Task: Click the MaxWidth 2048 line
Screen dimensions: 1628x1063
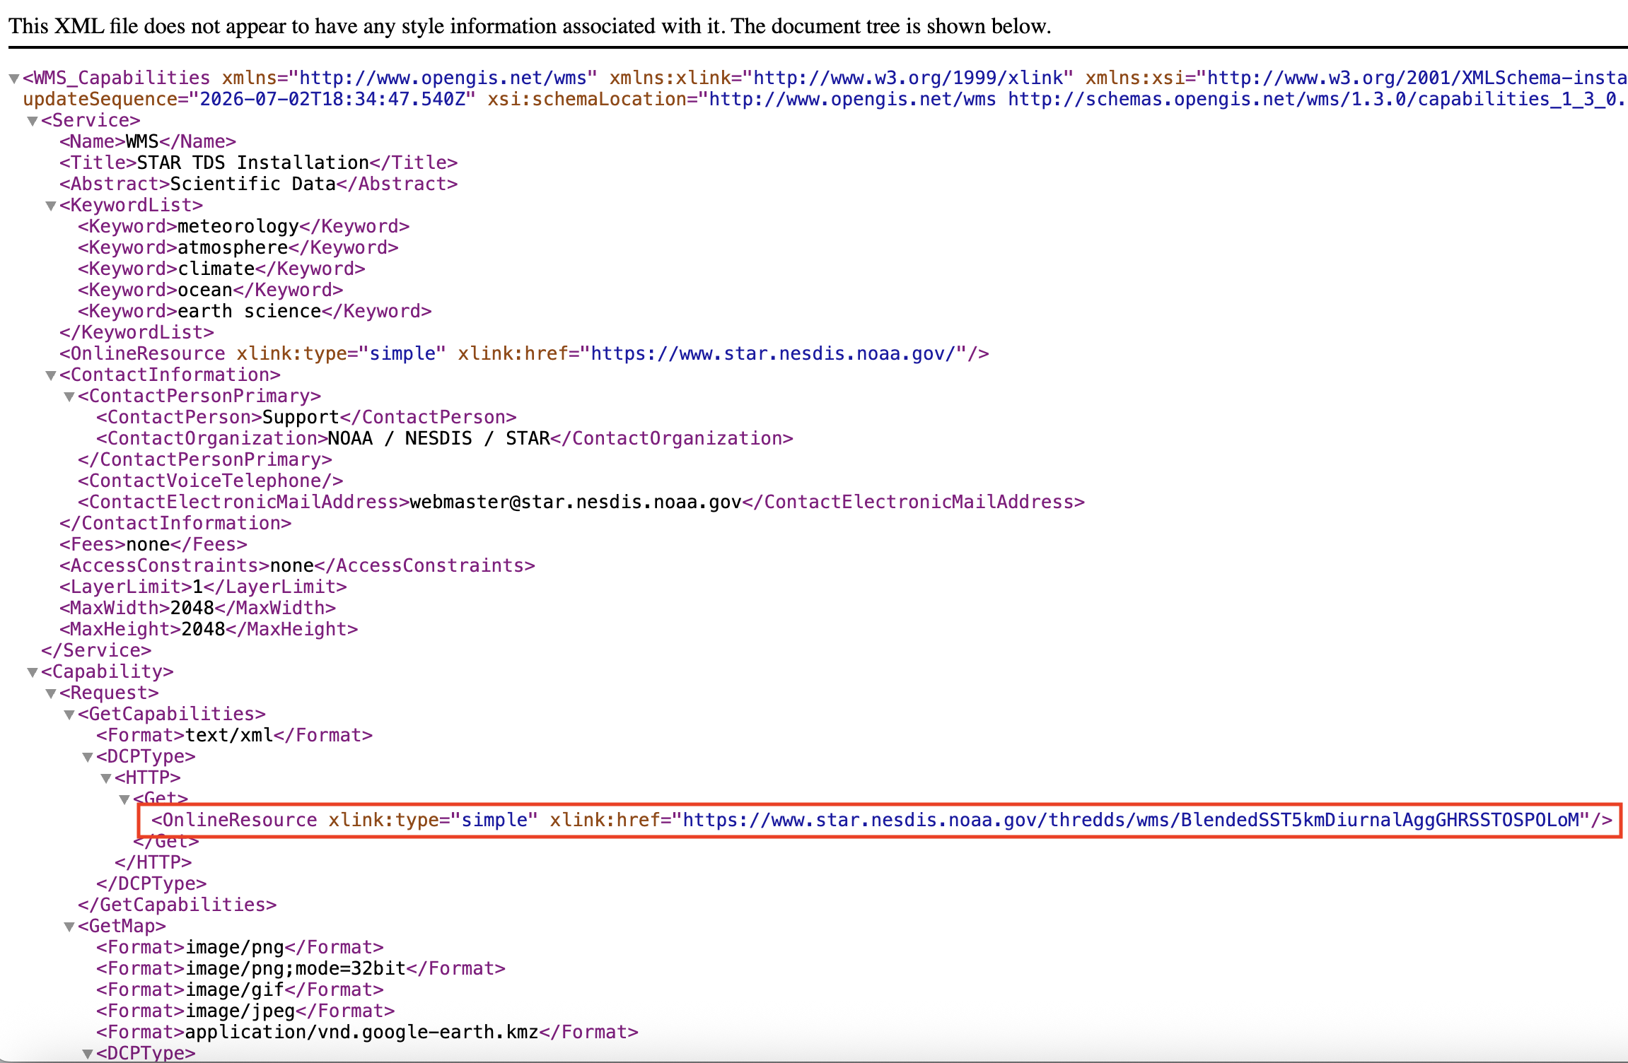Action: 197,608
